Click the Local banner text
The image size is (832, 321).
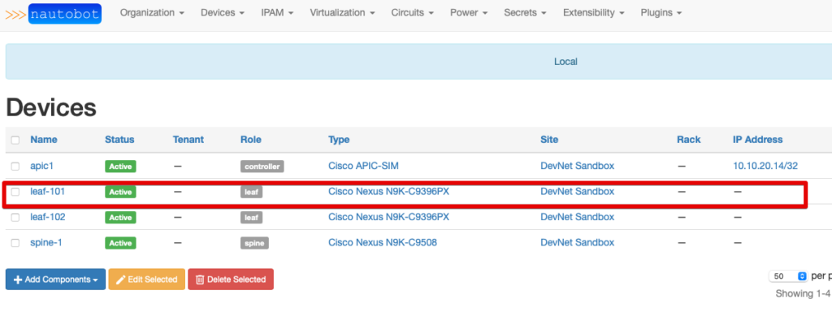point(565,62)
